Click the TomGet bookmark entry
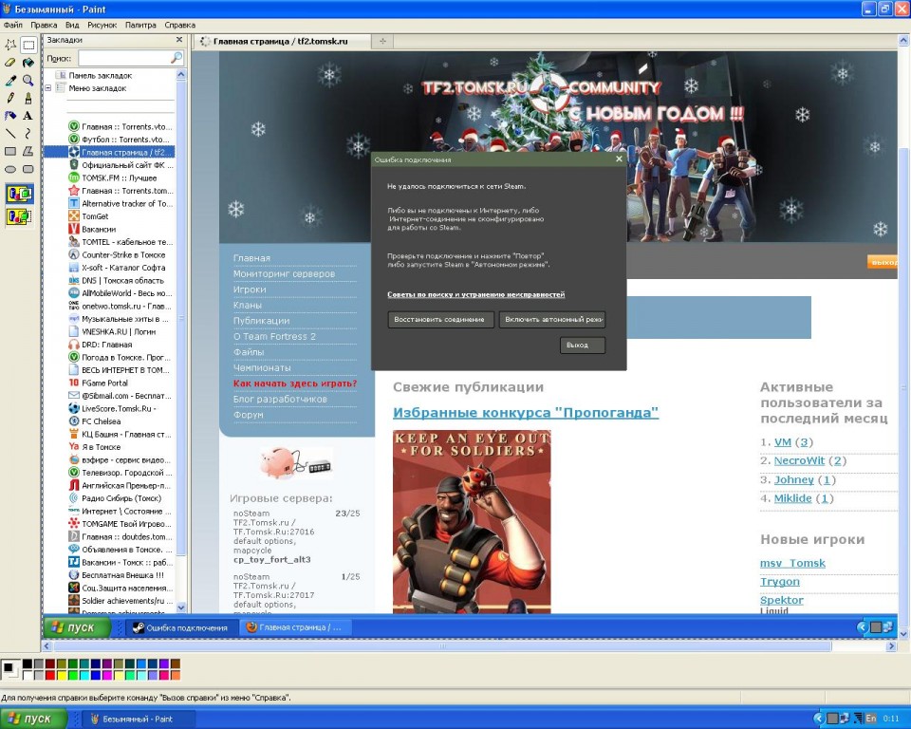 [x=95, y=216]
